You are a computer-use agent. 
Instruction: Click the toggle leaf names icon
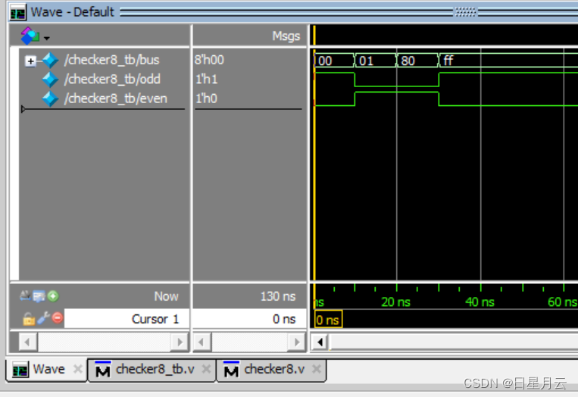[x=26, y=295]
